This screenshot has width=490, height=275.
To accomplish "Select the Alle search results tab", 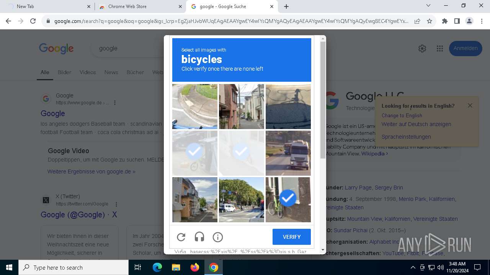I will click(45, 72).
